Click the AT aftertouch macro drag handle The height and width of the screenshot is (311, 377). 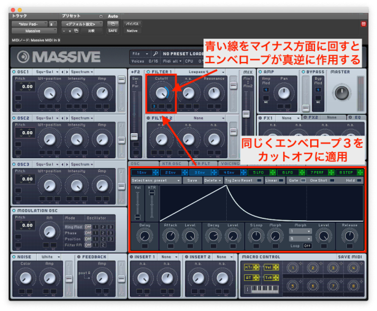point(257,277)
